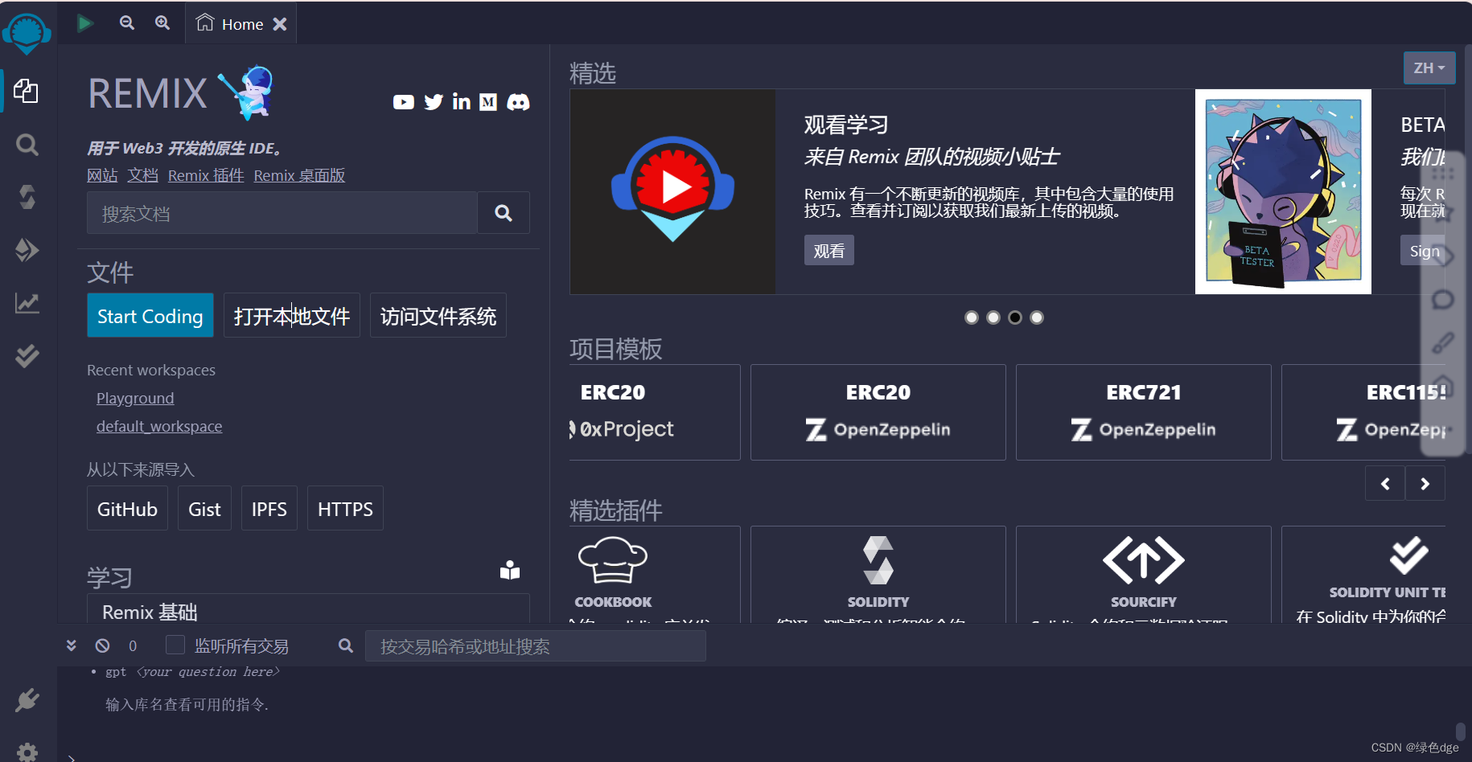
Task: Click the zoom in magnifier icon
Action: pyautogui.click(x=162, y=23)
